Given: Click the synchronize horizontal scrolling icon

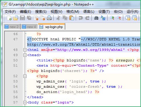Looking at the screenshot, I should [x=135, y=18].
